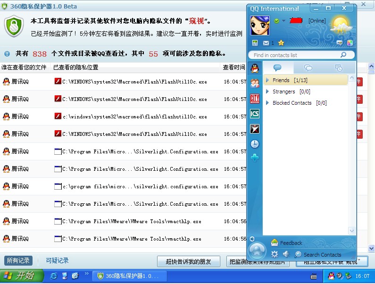Launch Internet Explorer from quick launch
375x284 pixels.
point(54,276)
